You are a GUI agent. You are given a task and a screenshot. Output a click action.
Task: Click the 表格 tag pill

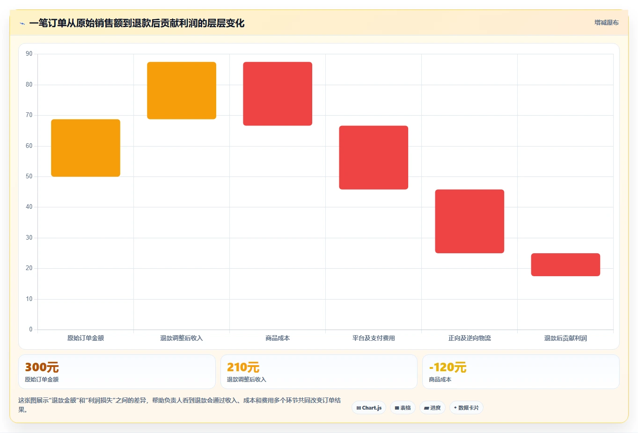coord(403,408)
